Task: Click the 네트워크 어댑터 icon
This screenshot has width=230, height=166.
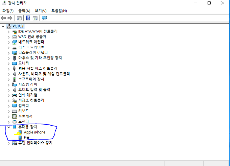Action: (x=14, y=42)
